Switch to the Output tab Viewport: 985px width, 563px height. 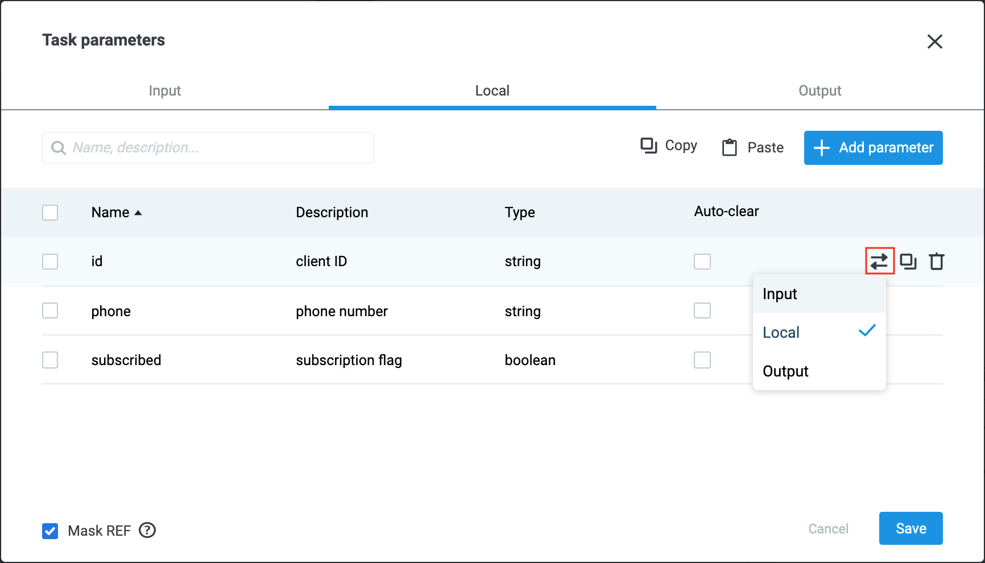pos(820,91)
